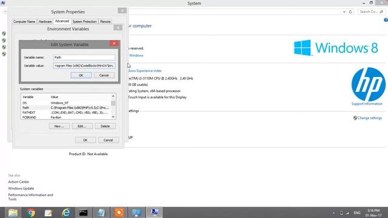The image size is (388, 218).
Task: Refresh the System window address bar
Action: (350, 12)
